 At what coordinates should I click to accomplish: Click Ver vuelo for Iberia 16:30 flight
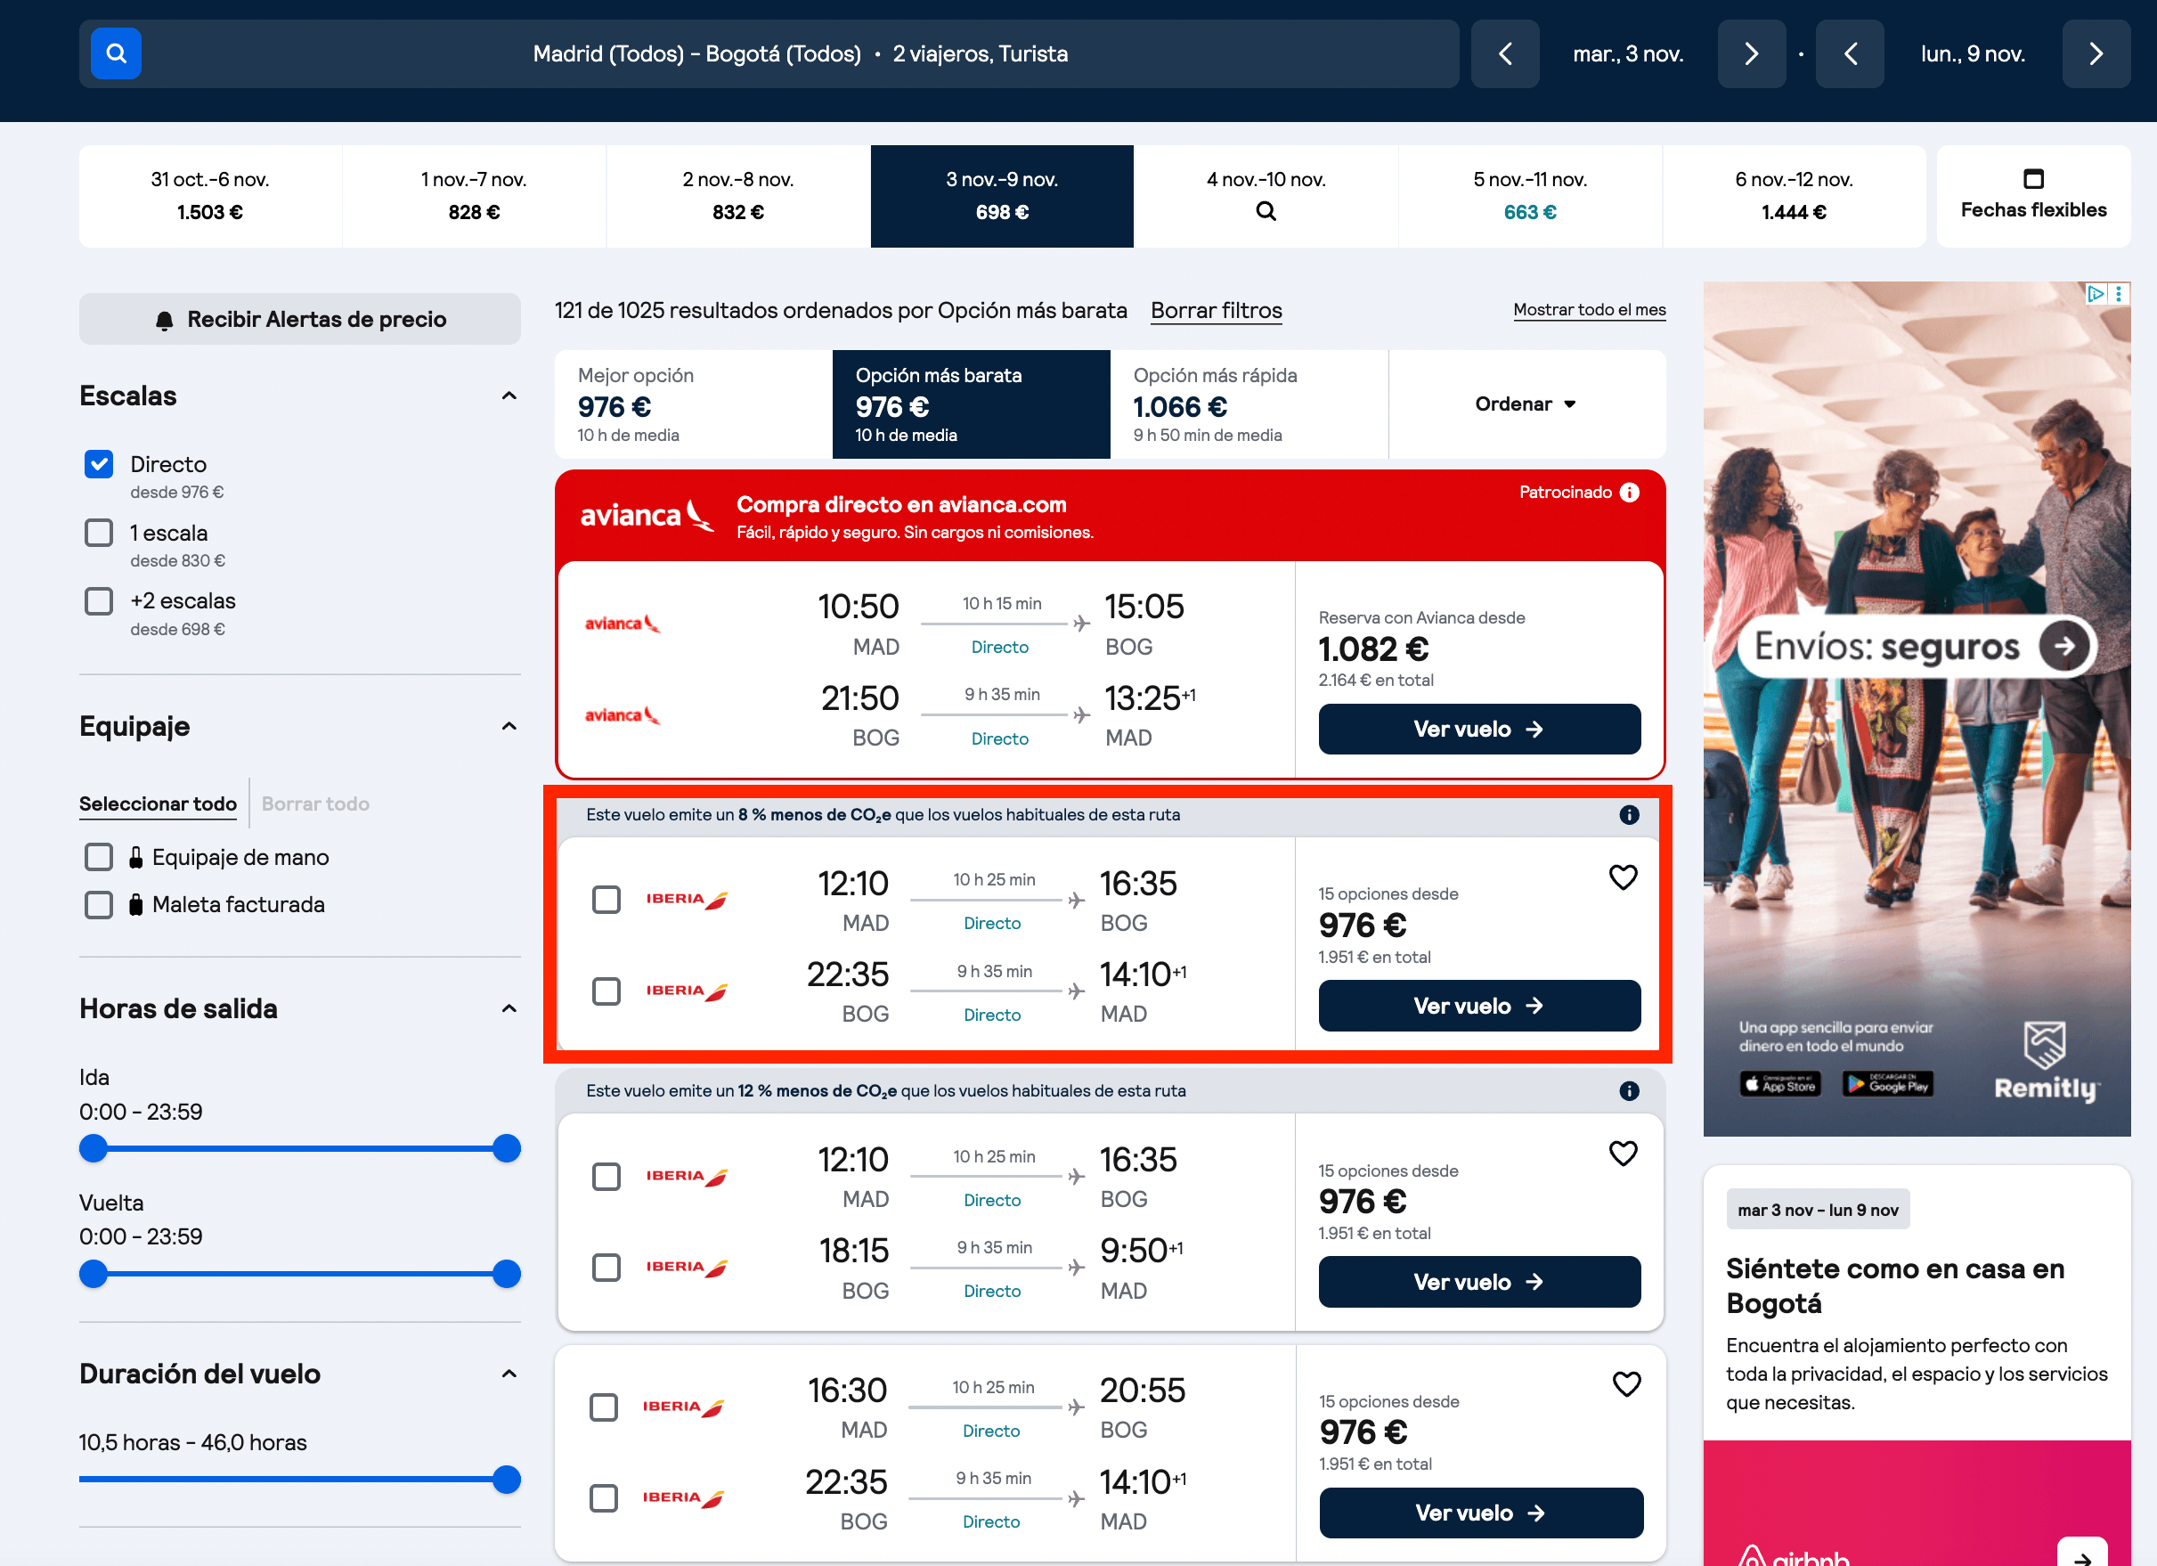1481,1513
